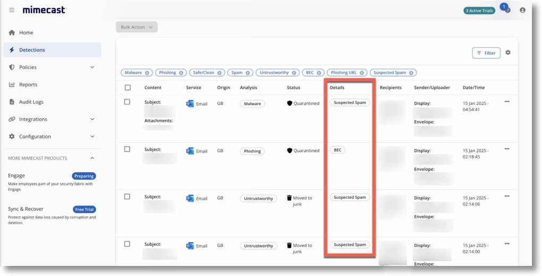The width and height of the screenshot is (542, 276).
Task: Open the hamburger navigation menu
Action: pyautogui.click(x=12, y=10)
